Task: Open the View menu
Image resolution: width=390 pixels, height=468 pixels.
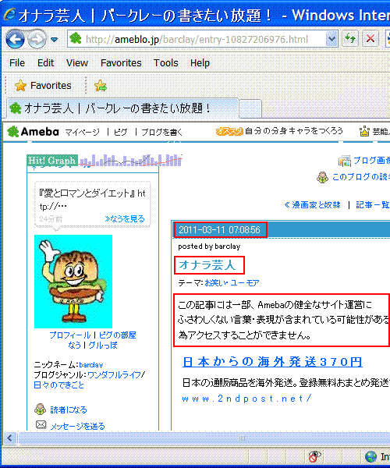Action: [77, 63]
